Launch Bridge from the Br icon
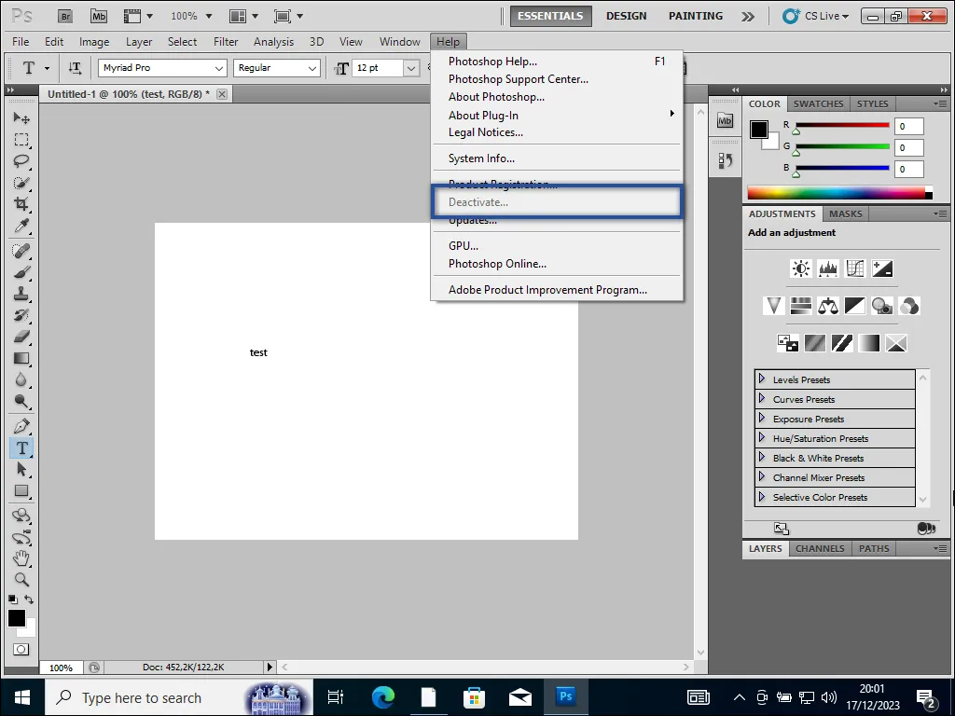 [65, 17]
